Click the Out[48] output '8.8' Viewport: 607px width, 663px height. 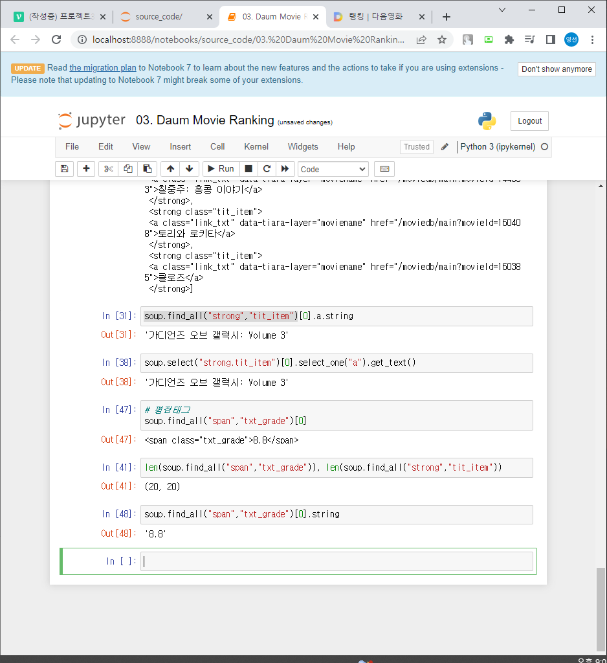(155, 534)
